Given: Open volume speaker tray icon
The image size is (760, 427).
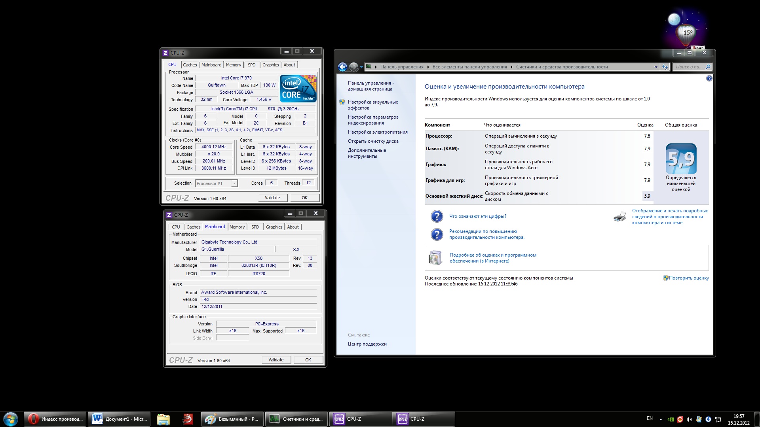Looking at the screenshot, I should (689, 419).
